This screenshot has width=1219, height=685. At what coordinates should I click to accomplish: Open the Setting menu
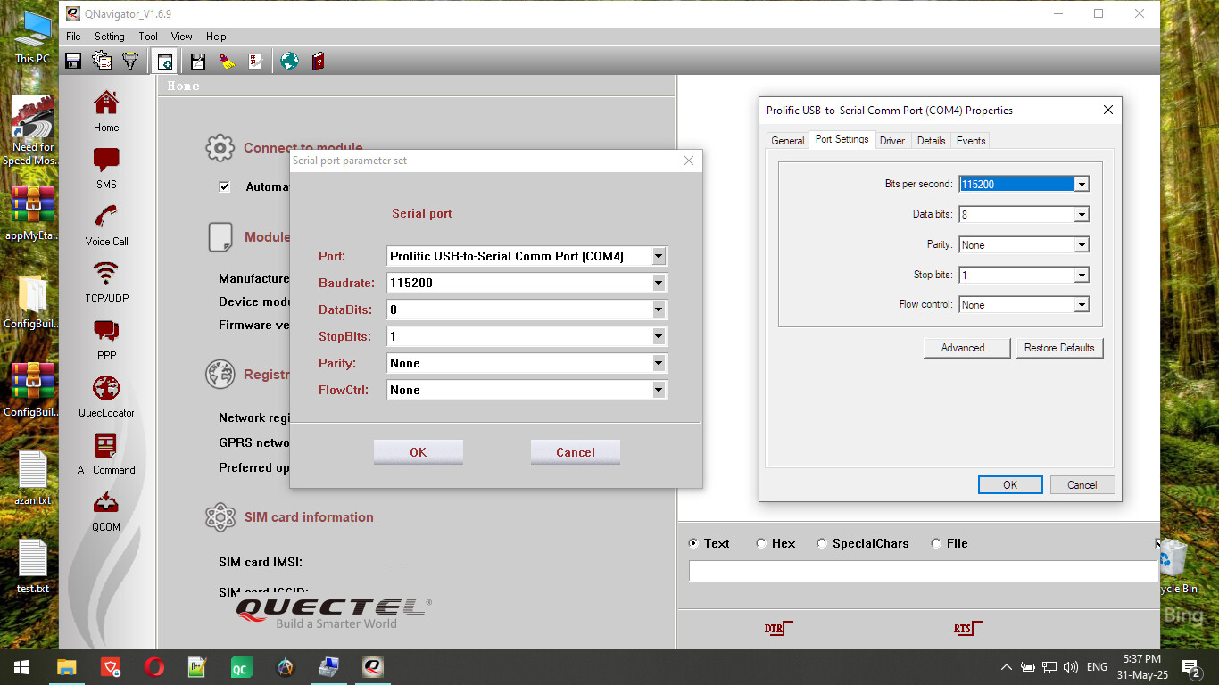tap(110, 37)
